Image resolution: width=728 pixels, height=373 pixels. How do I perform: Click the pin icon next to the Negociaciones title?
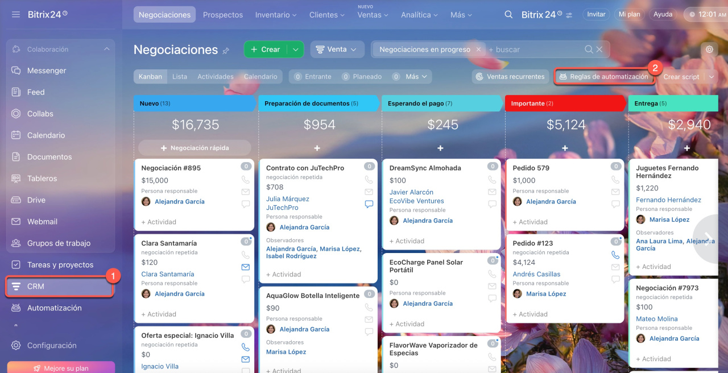[226, 51]
